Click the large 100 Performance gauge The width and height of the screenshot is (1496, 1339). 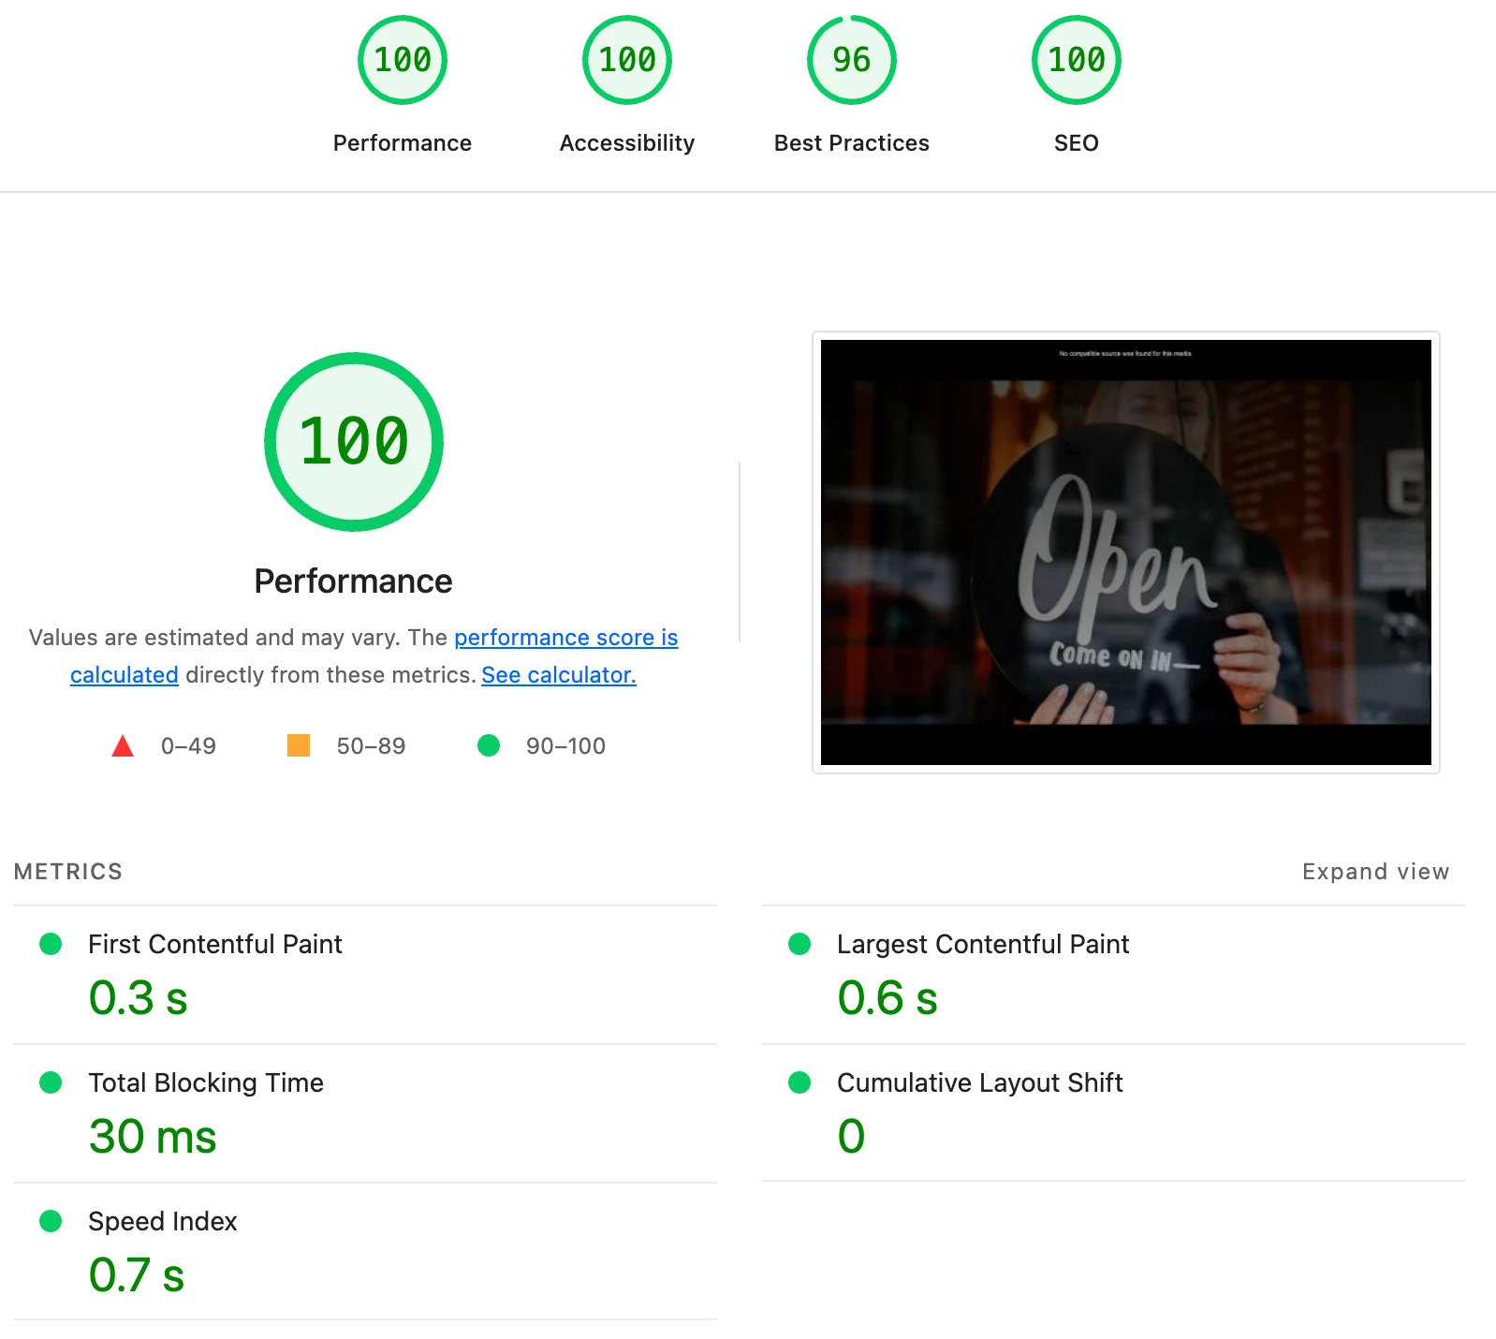coord(354,442)
